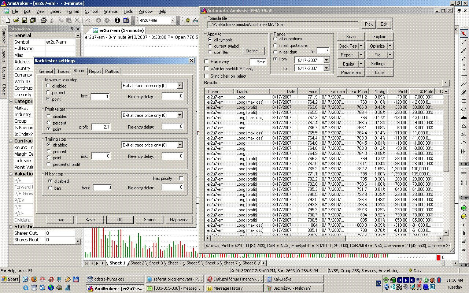Select the abc text drawing tool
The image size is (469, 293).
click(x=464, y=118)
